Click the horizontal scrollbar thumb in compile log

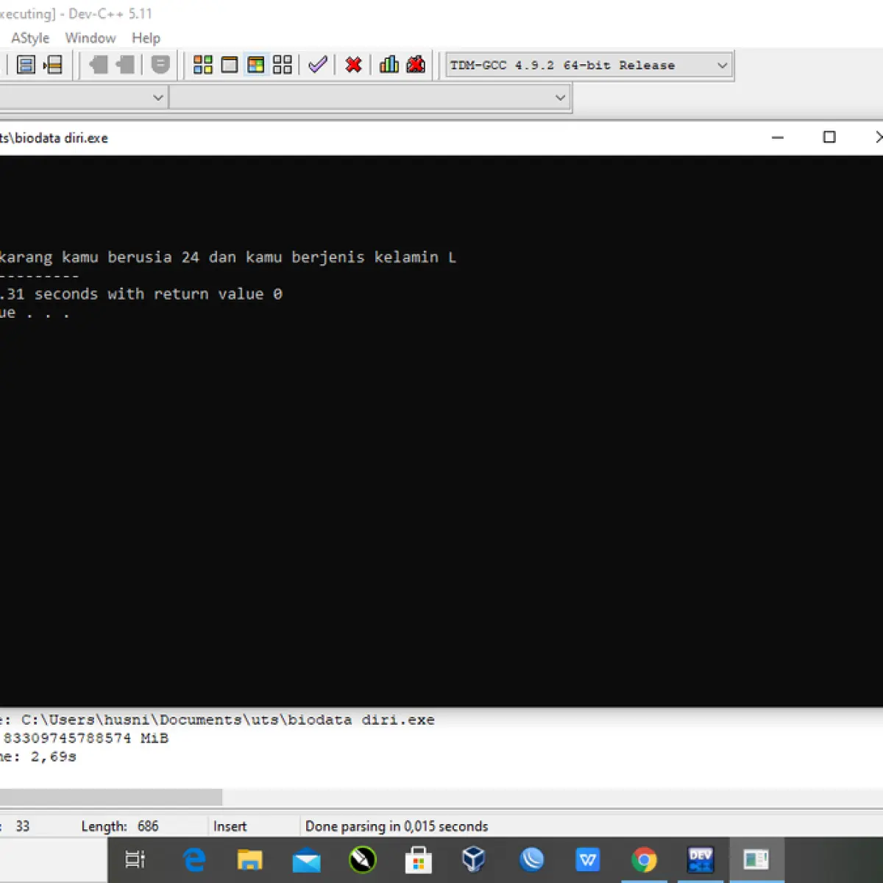(x=111, y=797)
